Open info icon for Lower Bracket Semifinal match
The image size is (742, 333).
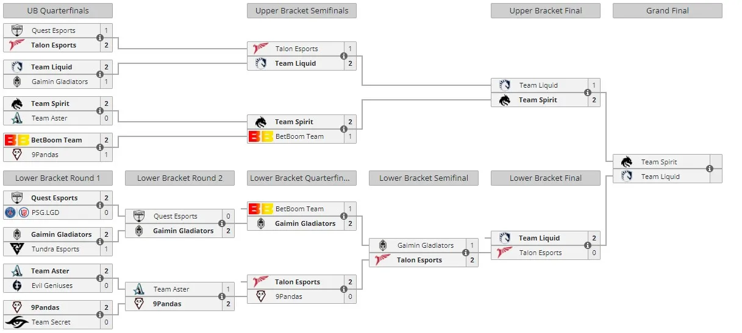tap(466, 253)
